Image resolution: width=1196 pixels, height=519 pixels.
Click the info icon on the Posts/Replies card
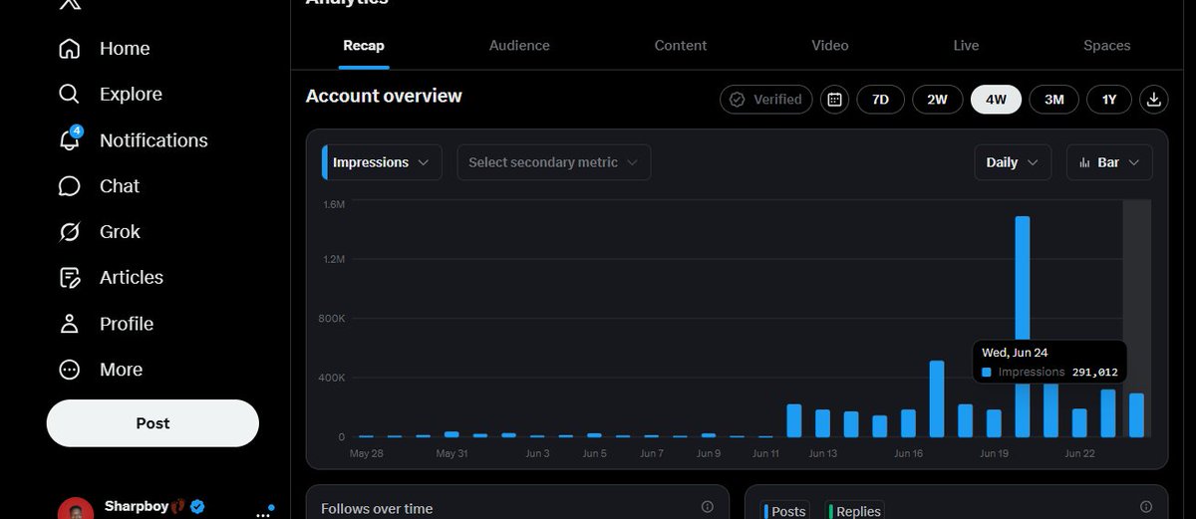1145,507
